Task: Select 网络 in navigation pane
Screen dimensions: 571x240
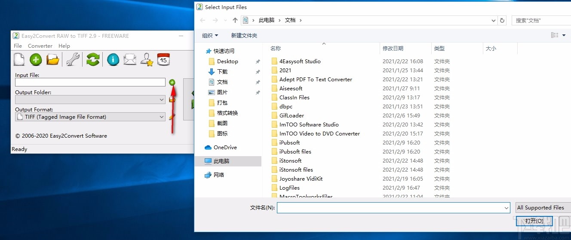Action: click(x=219, y=175)
